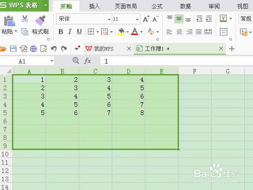
Task: Align cell text left
Action: click(x=169, y=32)
